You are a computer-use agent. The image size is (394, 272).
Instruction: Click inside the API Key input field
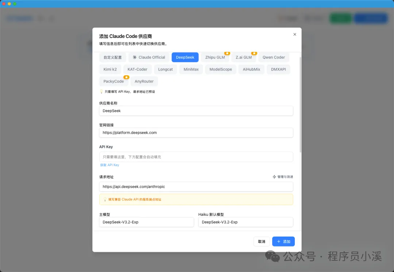(x=196, y=156)
